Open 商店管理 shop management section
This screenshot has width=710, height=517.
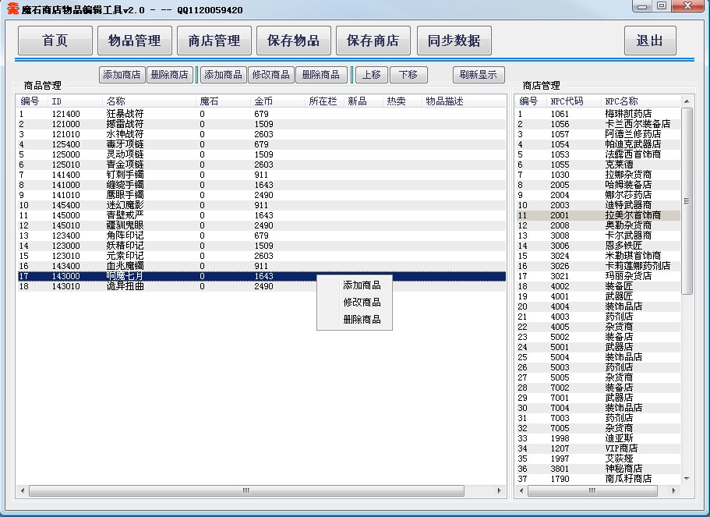click(214, 41)
